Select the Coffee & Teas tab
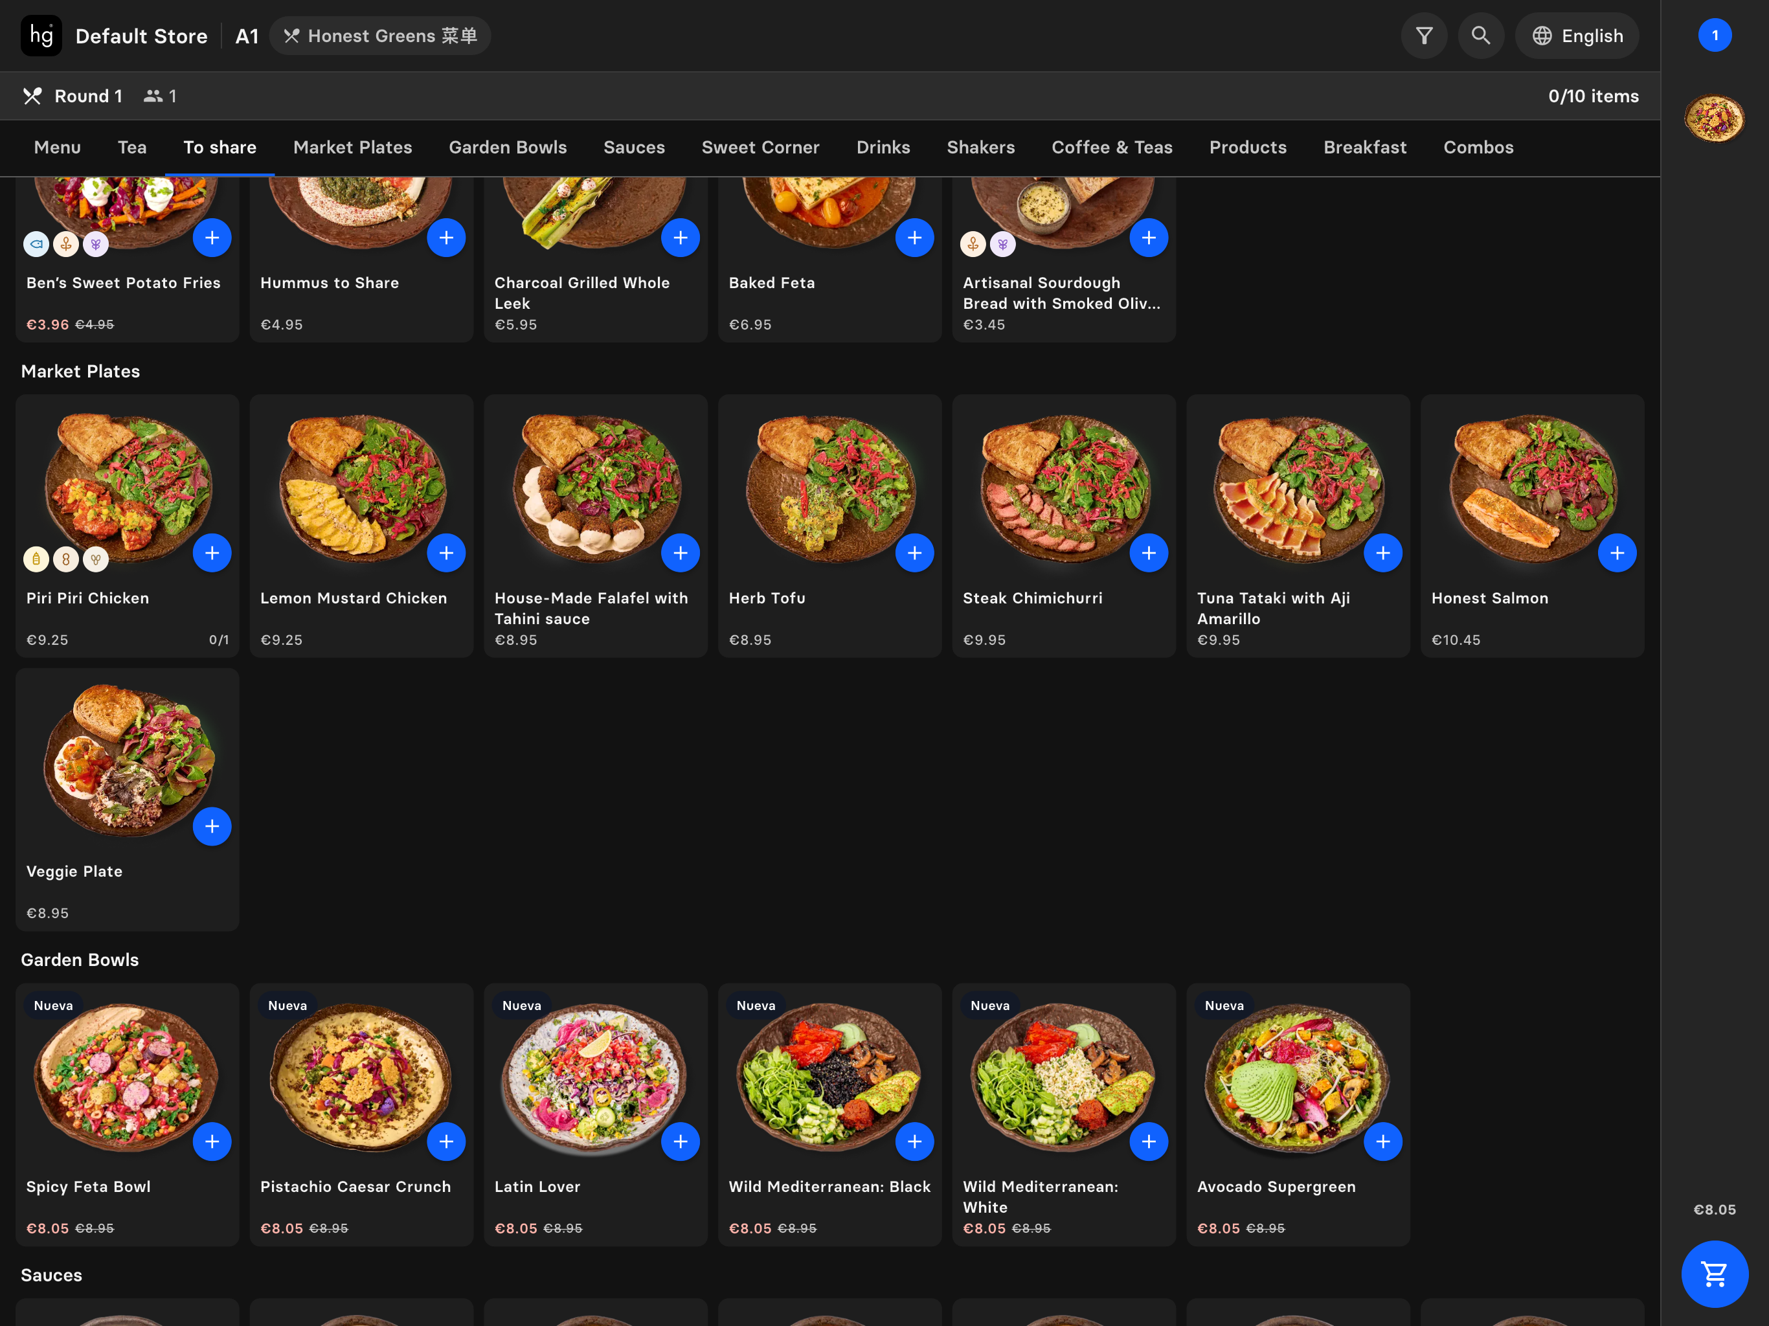 click(1112, 147)
